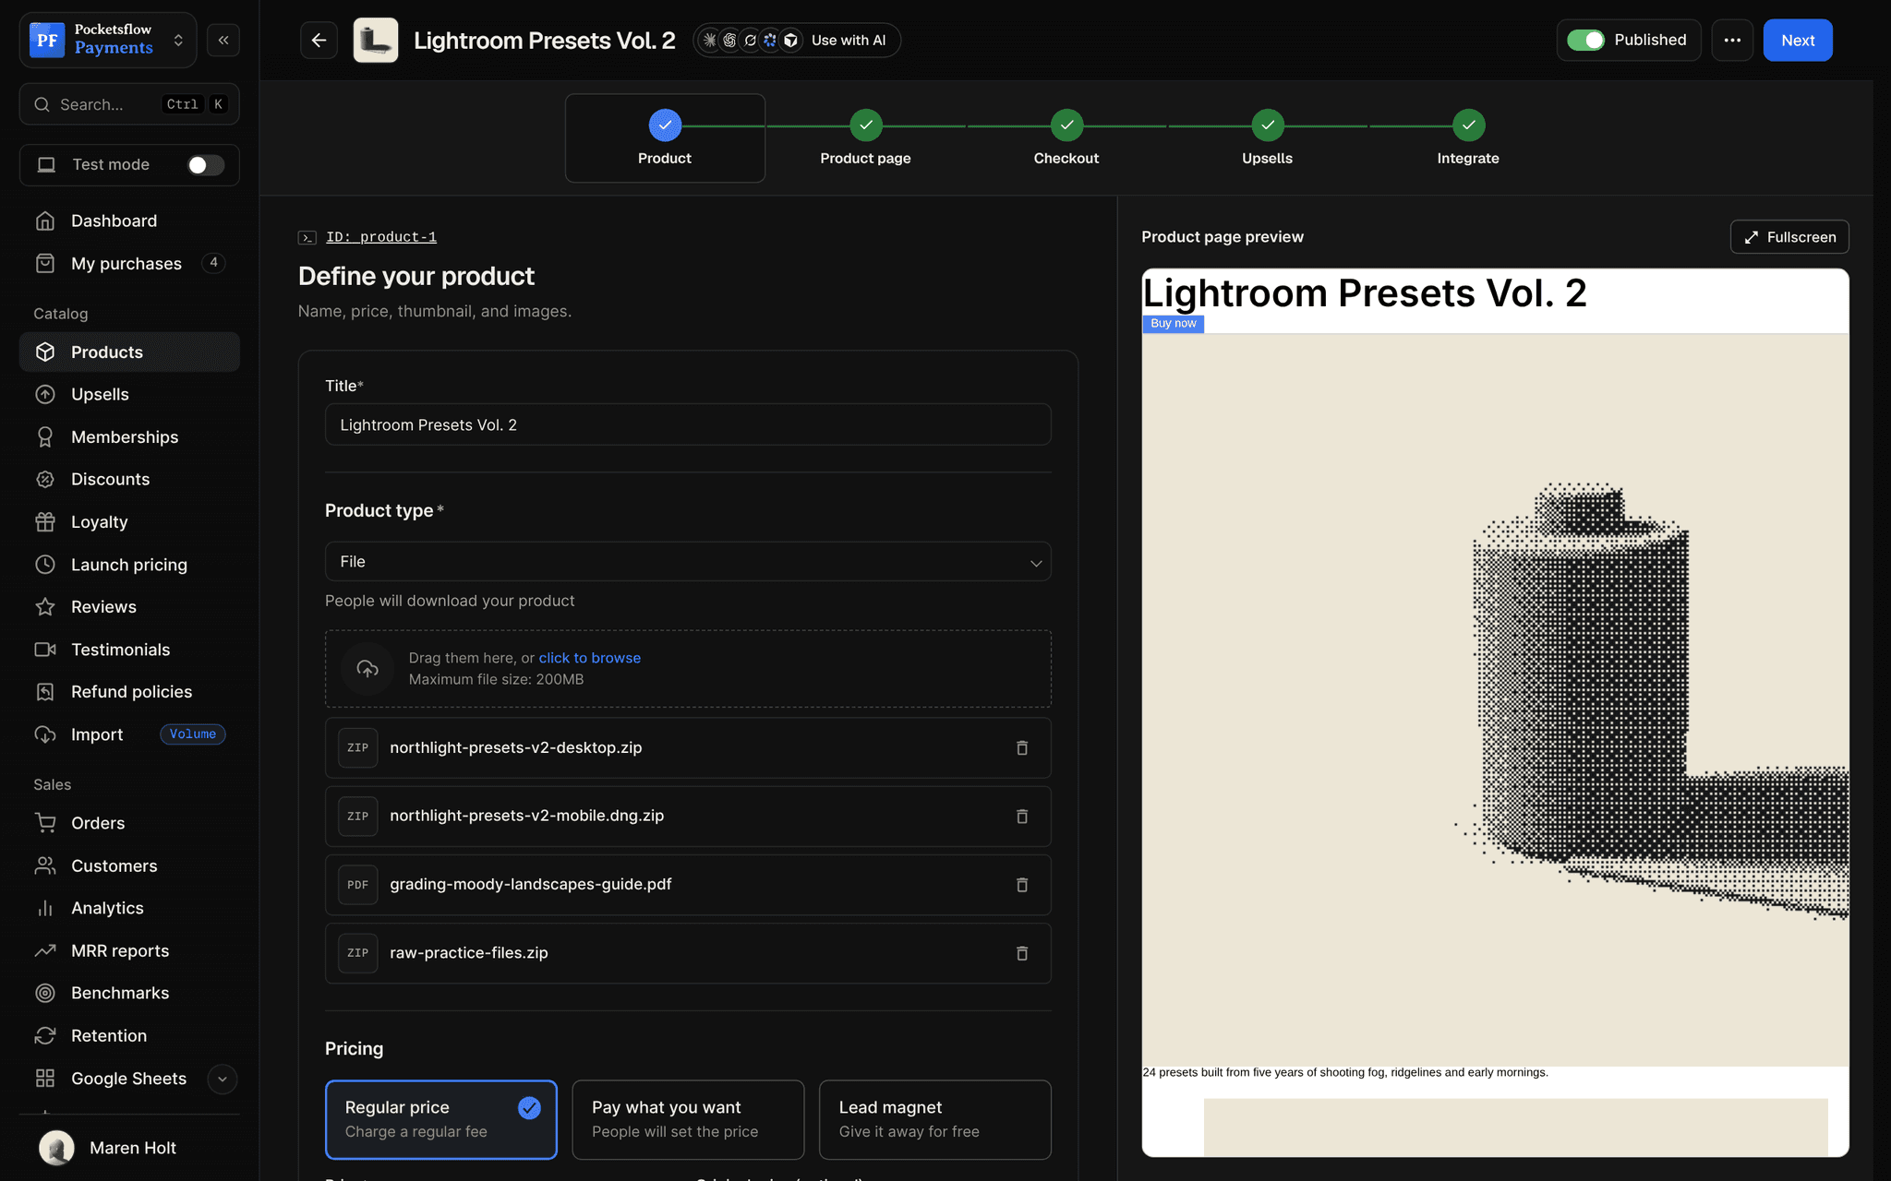1891x1181 pixels.
Task: Select Regular price option
Action: click(x=441, y=1119)
